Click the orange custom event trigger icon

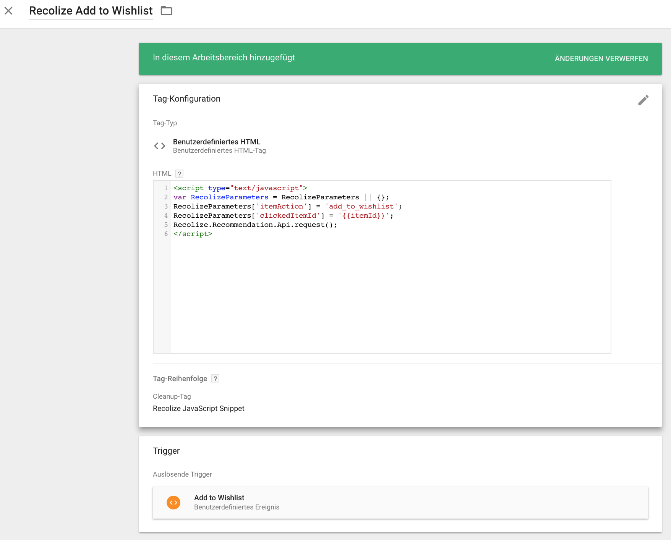click(x=173, y=503)
